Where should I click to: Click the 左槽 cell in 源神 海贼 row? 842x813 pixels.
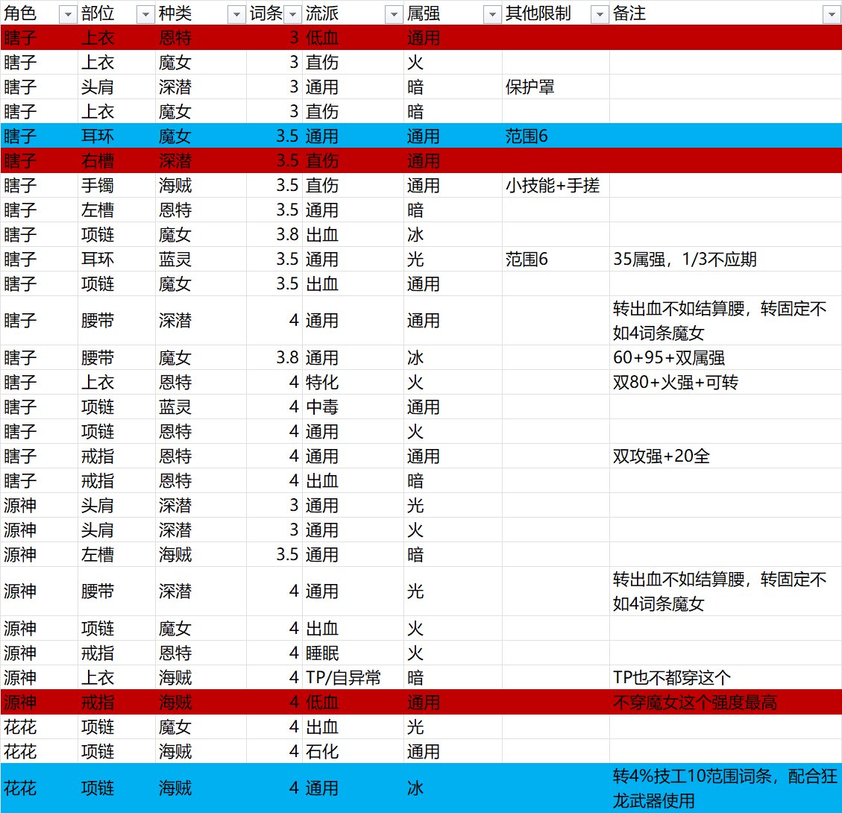116,555
